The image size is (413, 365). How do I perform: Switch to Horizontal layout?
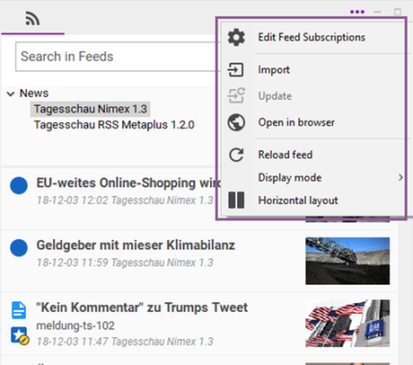click(x=298, y=200)
